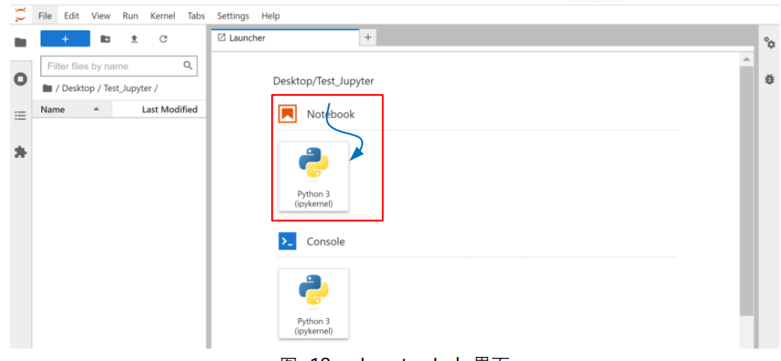781x361 pixels.
Task: Click the orange Notebook section icon
Action: click(288, 114)
